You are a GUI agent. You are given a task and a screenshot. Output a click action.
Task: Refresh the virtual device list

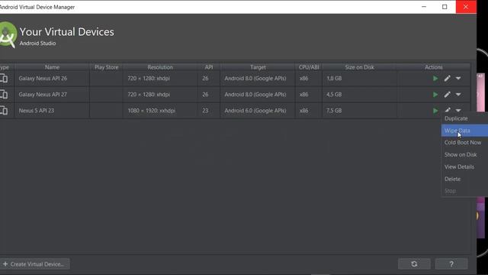[414, 264]
